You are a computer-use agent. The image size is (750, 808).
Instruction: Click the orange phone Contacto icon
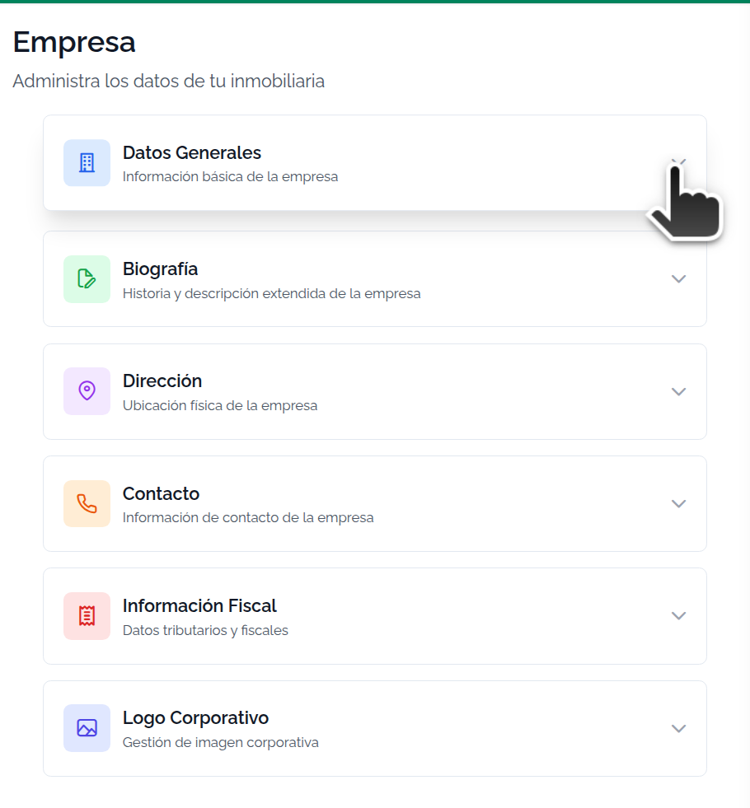click(87, 503)
